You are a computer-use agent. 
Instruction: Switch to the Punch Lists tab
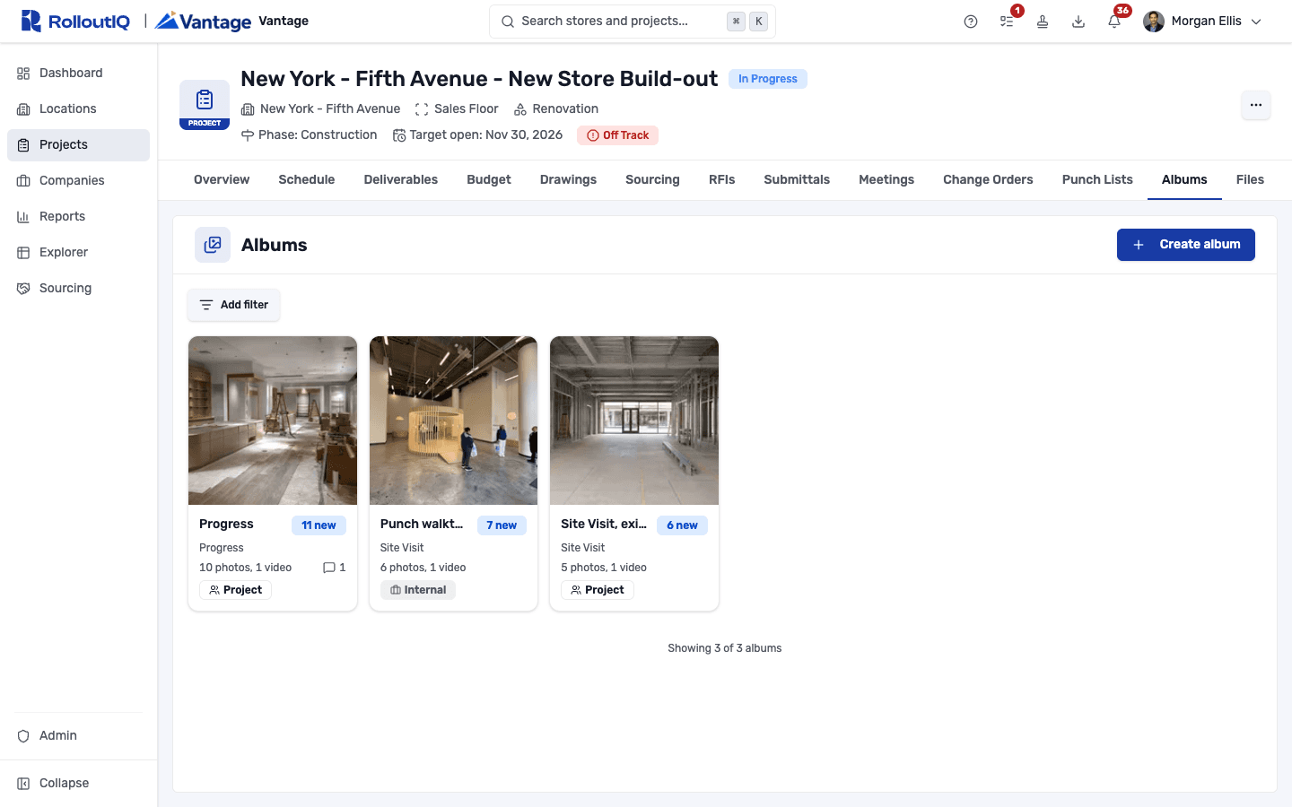(1097, 179)
